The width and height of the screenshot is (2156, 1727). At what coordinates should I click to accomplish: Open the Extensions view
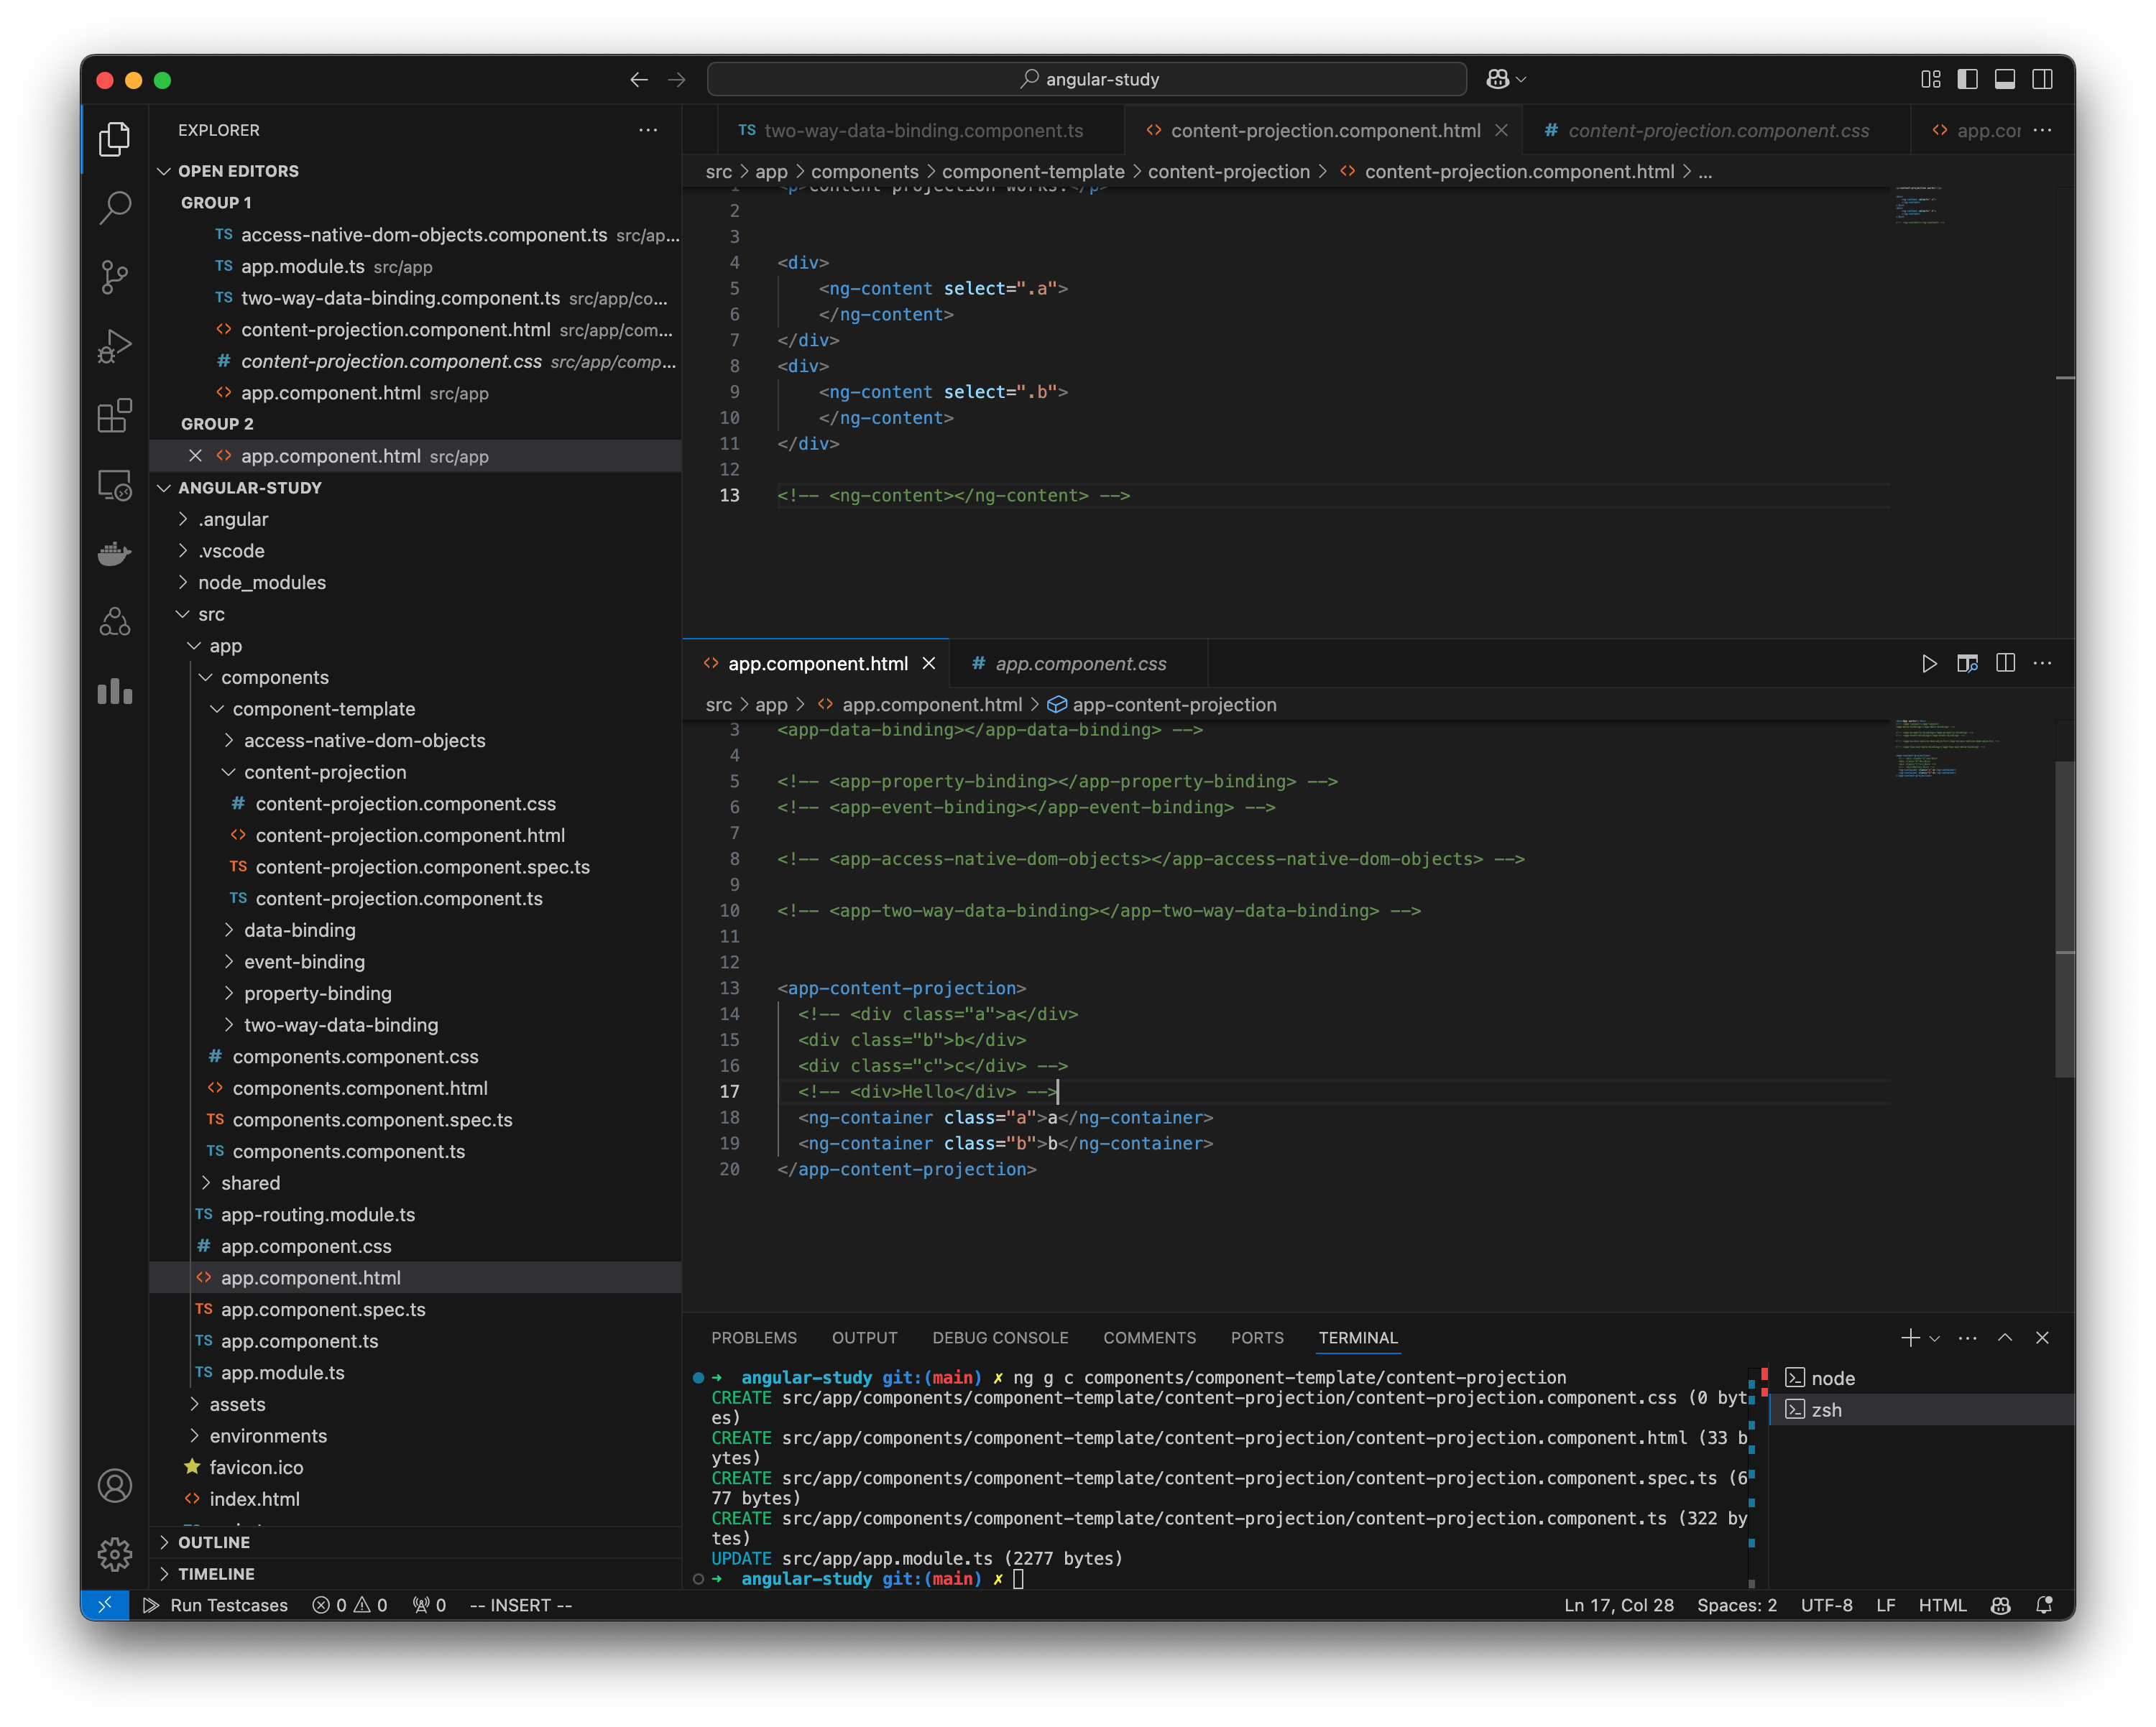(115, 415)
